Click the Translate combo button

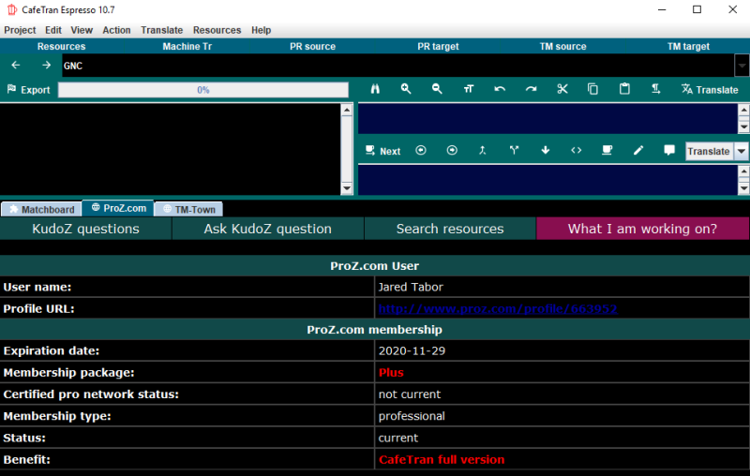(709, 151)
